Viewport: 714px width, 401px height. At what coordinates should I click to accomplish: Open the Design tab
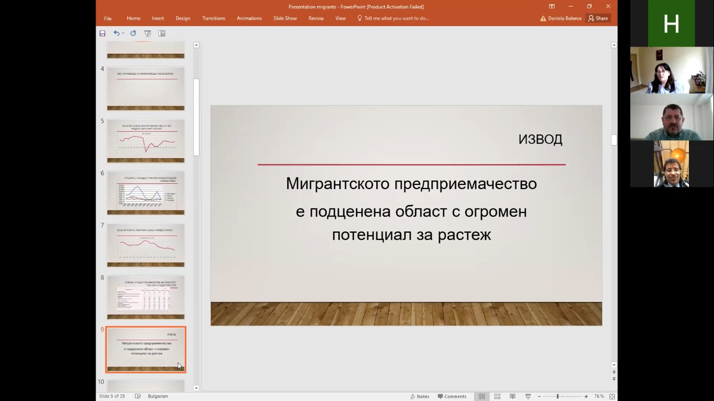click(183, 18)
